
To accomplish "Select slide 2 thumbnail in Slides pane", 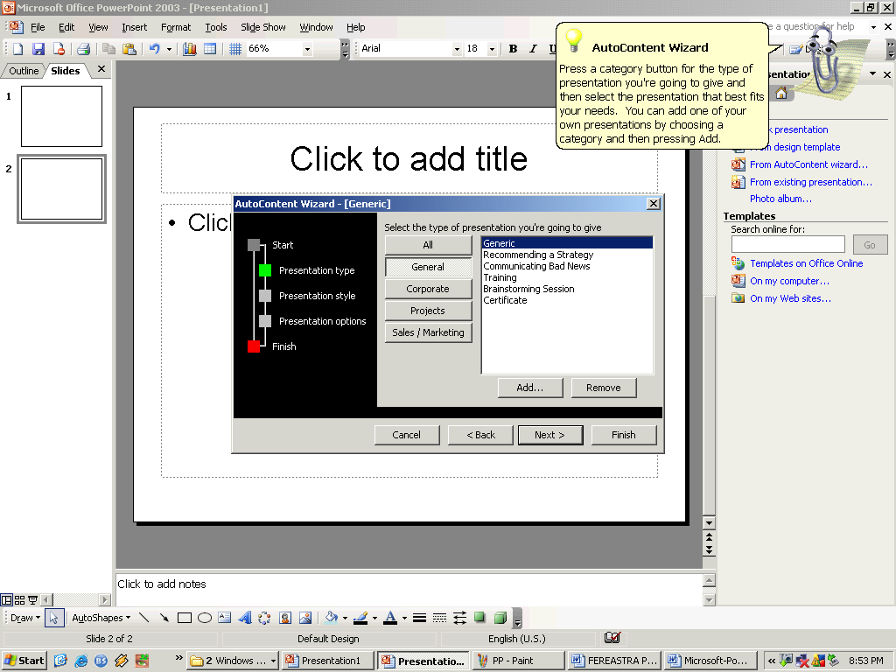I will pyautogui.click(x=62, y=189).
